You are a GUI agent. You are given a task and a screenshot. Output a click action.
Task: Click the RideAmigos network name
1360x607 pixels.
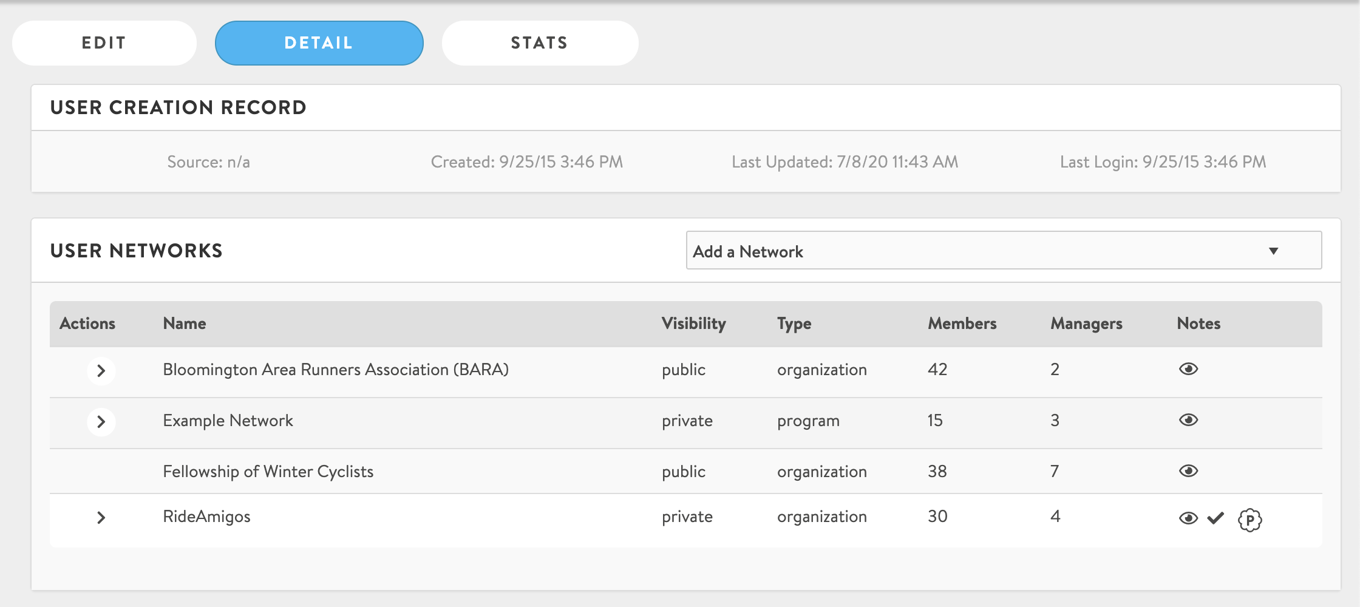pos(206,517)
